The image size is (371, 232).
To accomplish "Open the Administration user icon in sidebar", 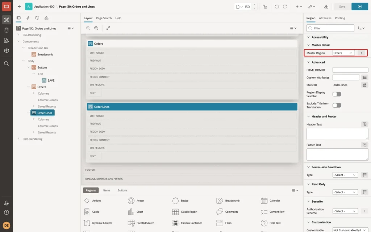I will pyautogui.click(x=7, y=203).
